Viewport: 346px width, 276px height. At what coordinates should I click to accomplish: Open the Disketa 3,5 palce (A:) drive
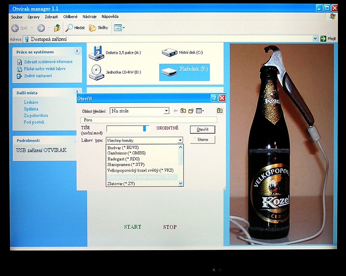tap(96, 53)
